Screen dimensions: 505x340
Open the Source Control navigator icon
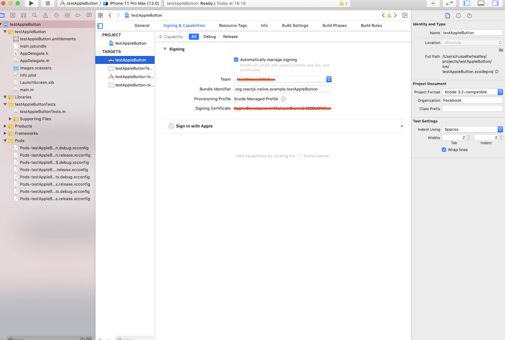click(13, 15)
